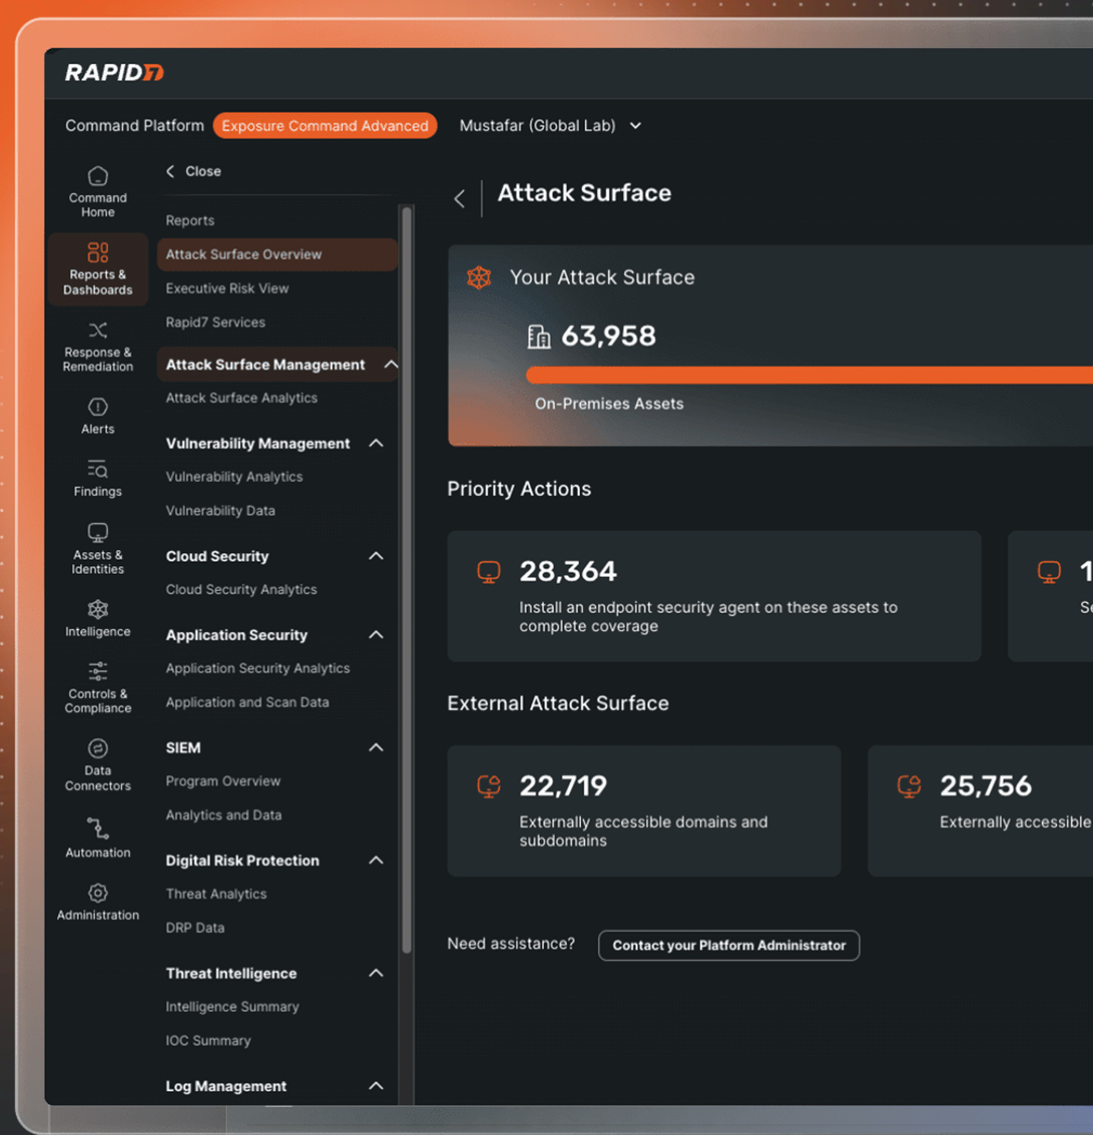Click the On-Premises Assets label

click(609, 404)
